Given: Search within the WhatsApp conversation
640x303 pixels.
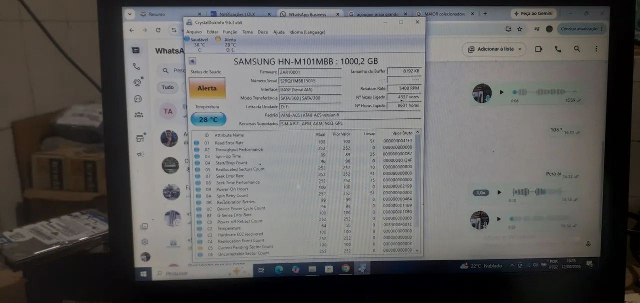Looking at the screenshot, I should [577, 49].
